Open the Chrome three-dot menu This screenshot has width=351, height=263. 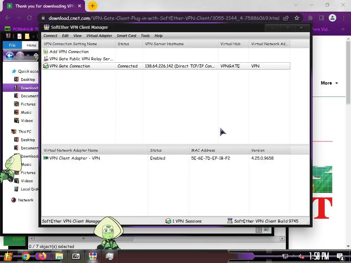pos(343,18)
